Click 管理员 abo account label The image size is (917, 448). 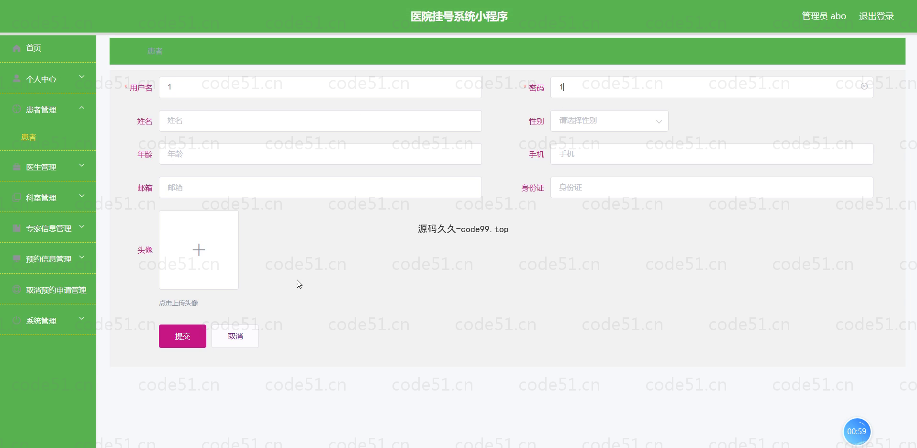(824, 16)
